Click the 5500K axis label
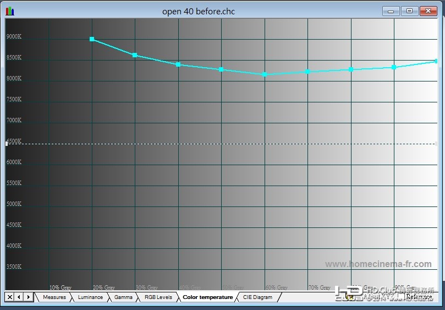Screen dimensions: 445x310 pos(14,183)
